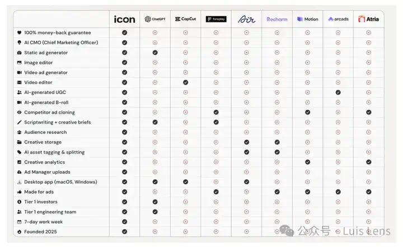Select the 7-day work week row label
Screen dimensions: 403x247
[x=44, y=222]
